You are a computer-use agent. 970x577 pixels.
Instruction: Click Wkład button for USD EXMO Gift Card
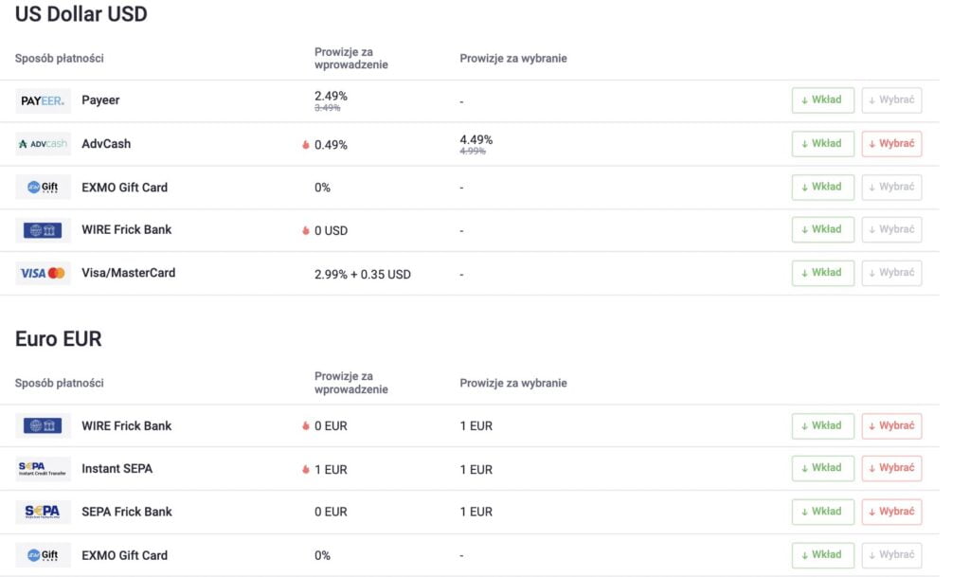(x=823, y=187)
